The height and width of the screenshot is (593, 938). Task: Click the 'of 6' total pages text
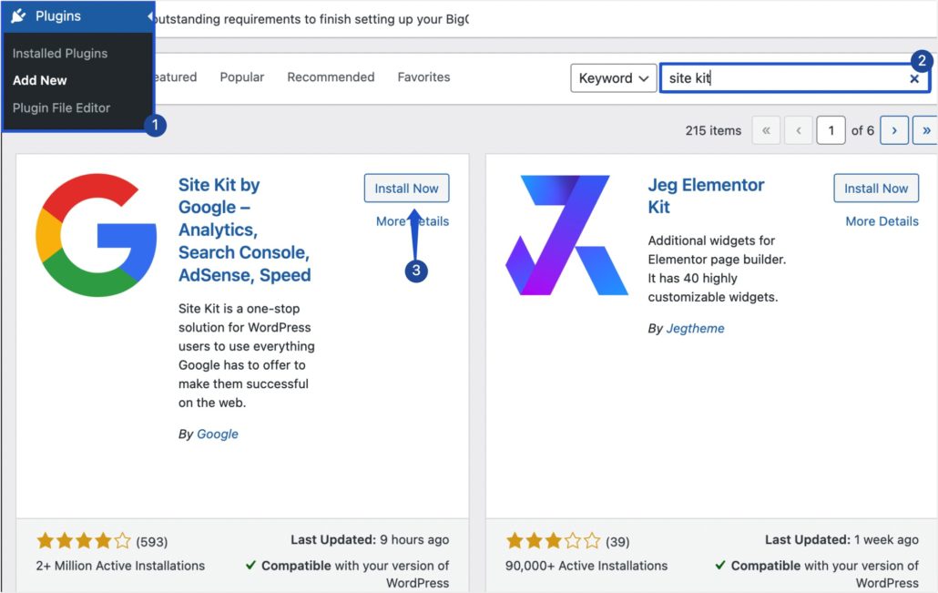point(862,130)
